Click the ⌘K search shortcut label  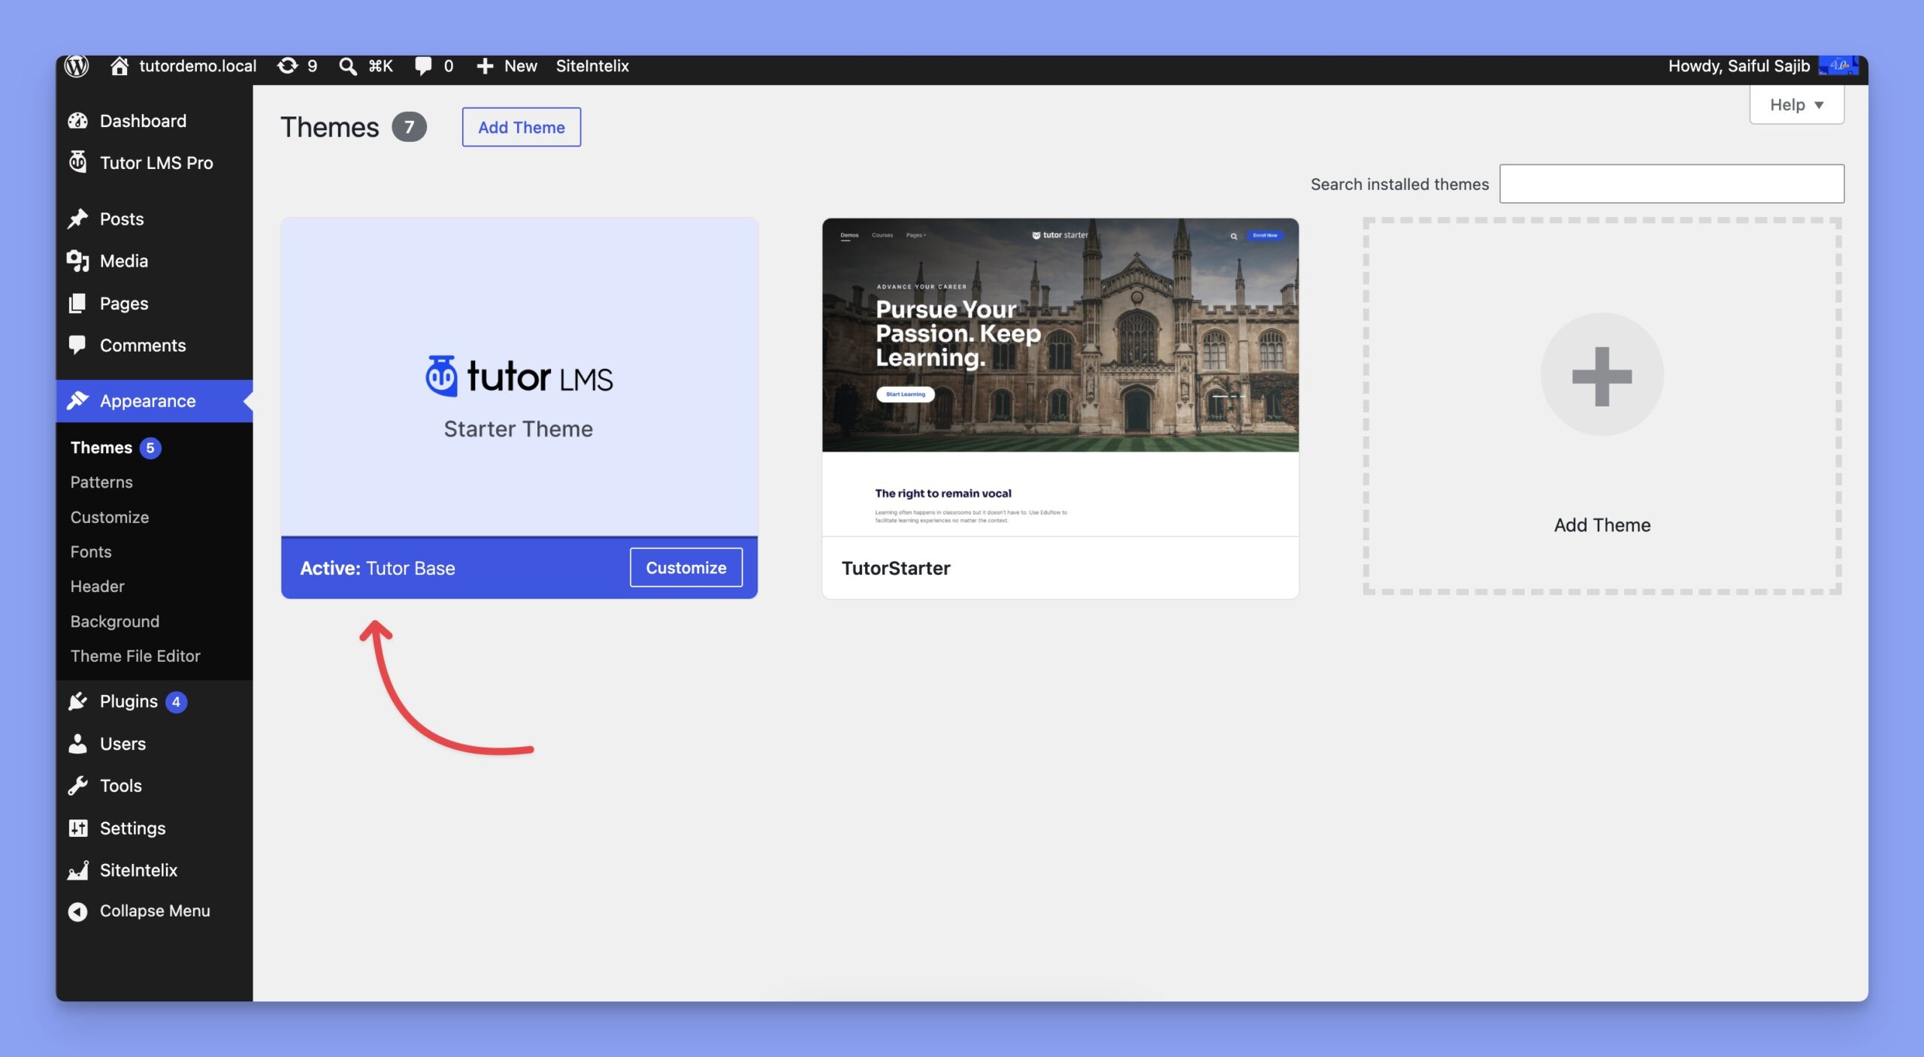[380, 66]
